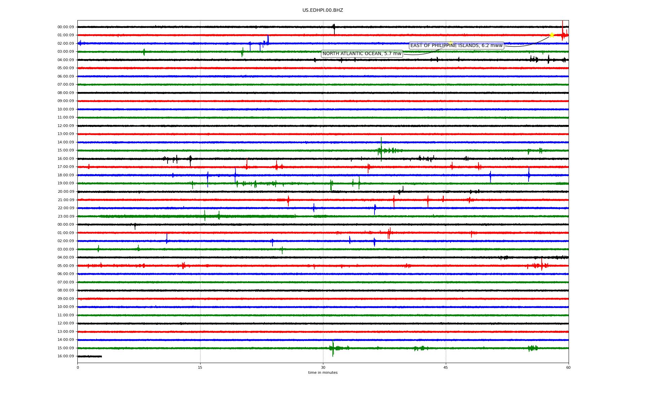Select the 19:00:09 trace row label

click(66, 183)
